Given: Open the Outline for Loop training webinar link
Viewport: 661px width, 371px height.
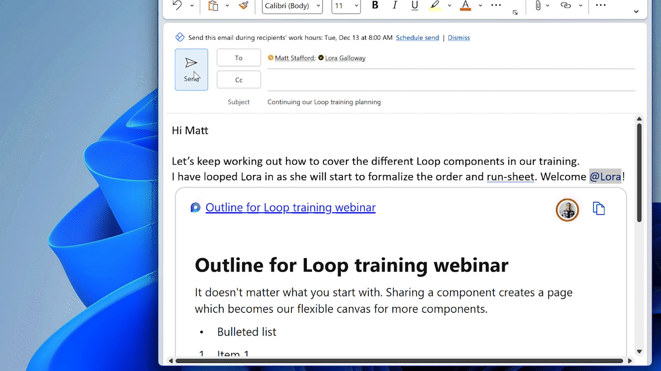Looking at the screenshot, I should point(290,207).
